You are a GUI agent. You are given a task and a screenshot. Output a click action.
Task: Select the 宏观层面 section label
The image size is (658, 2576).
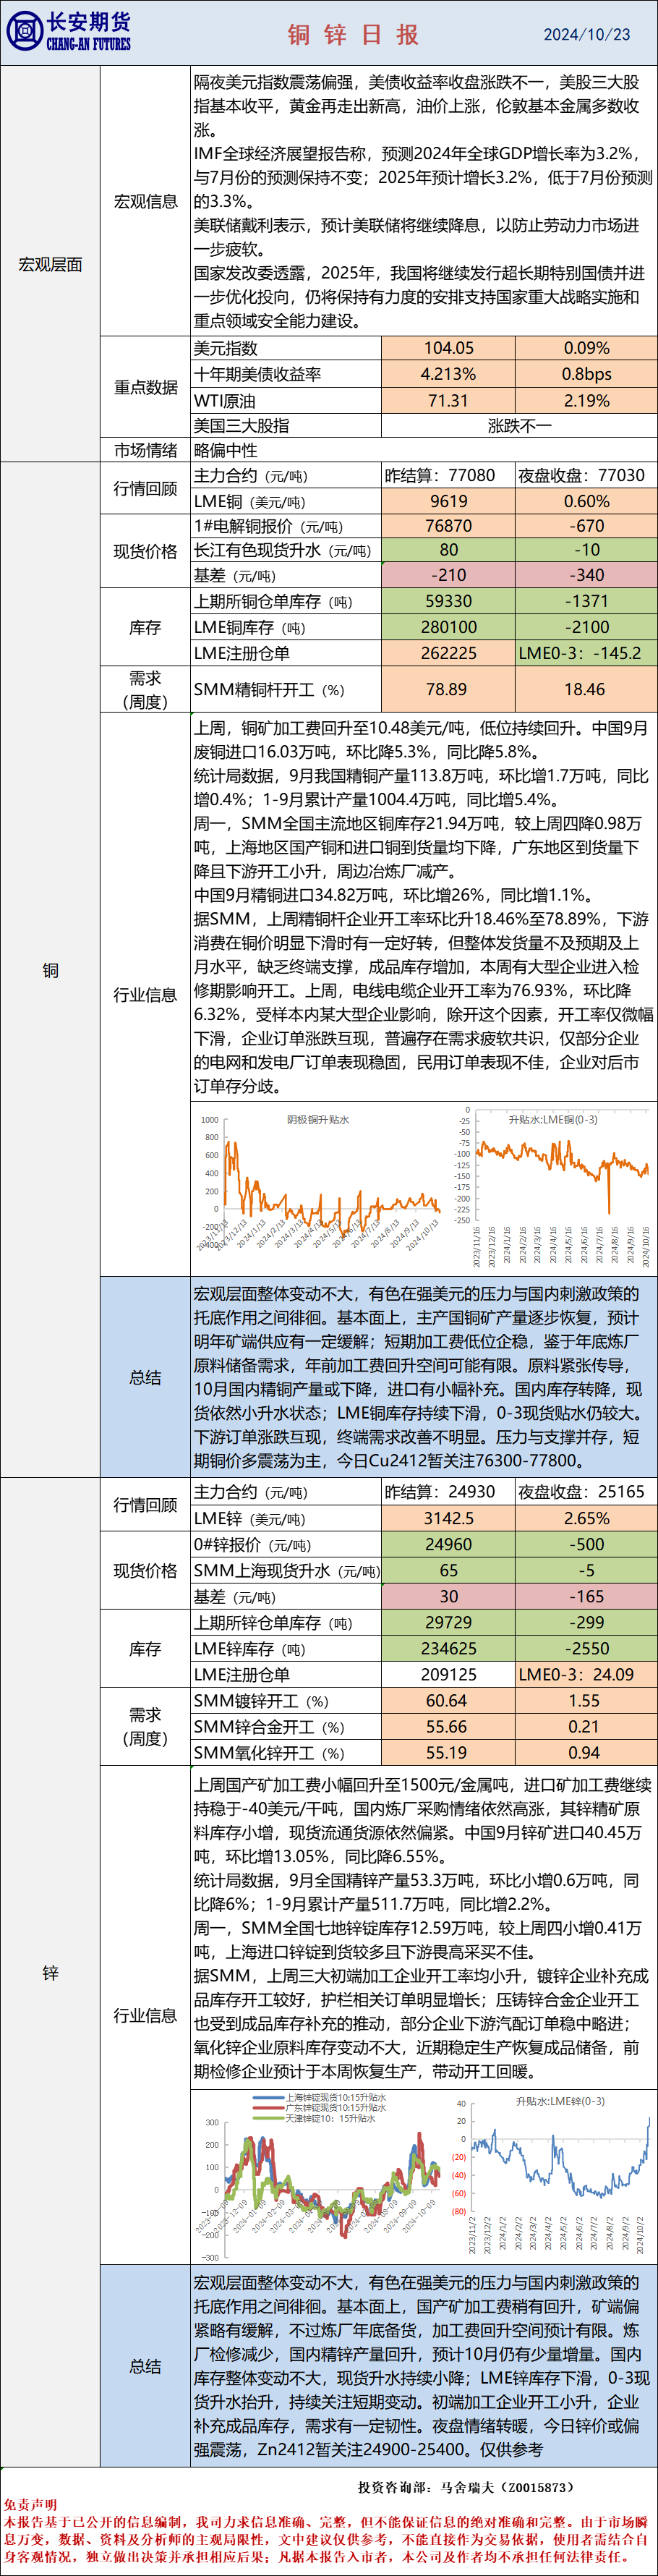[x=50, y=264]
